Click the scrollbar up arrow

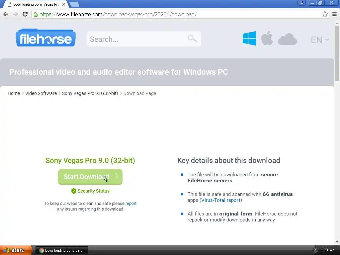click(x=337, y=23)
